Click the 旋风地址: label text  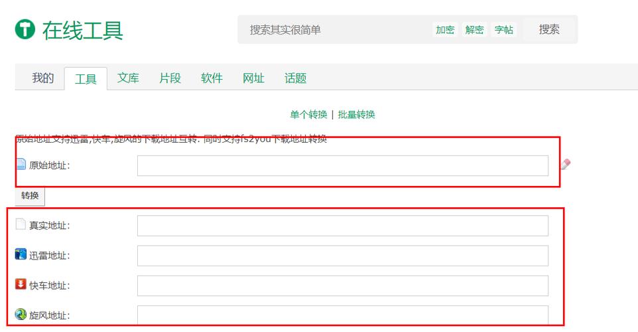50,315
